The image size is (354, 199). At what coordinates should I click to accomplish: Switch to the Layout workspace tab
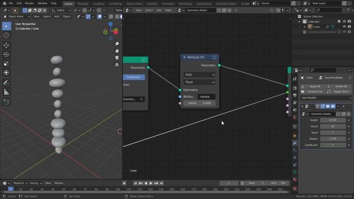pyautogui.click(x=69, y=4)
